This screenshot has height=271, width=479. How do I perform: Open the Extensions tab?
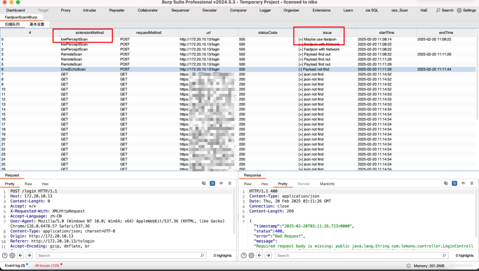pyautogui.click(x=322, y=10)
